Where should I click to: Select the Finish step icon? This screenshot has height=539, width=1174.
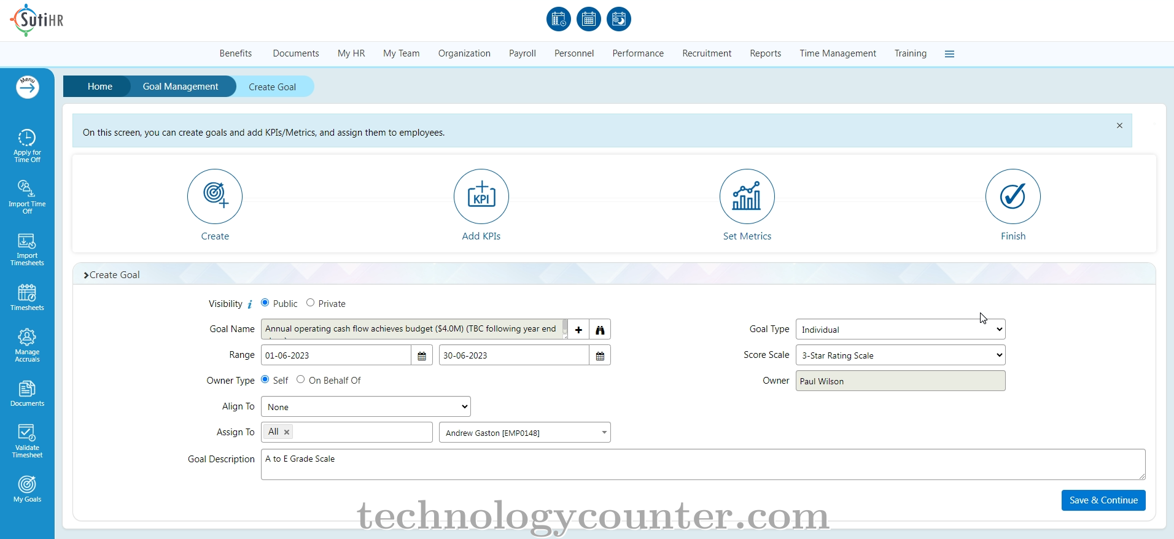click(1013, 196)
